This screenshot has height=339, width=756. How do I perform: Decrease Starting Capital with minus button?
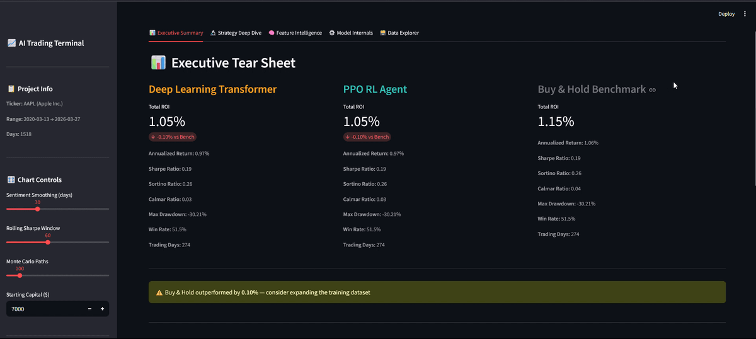pyautogui.click(x=89, y=309)
